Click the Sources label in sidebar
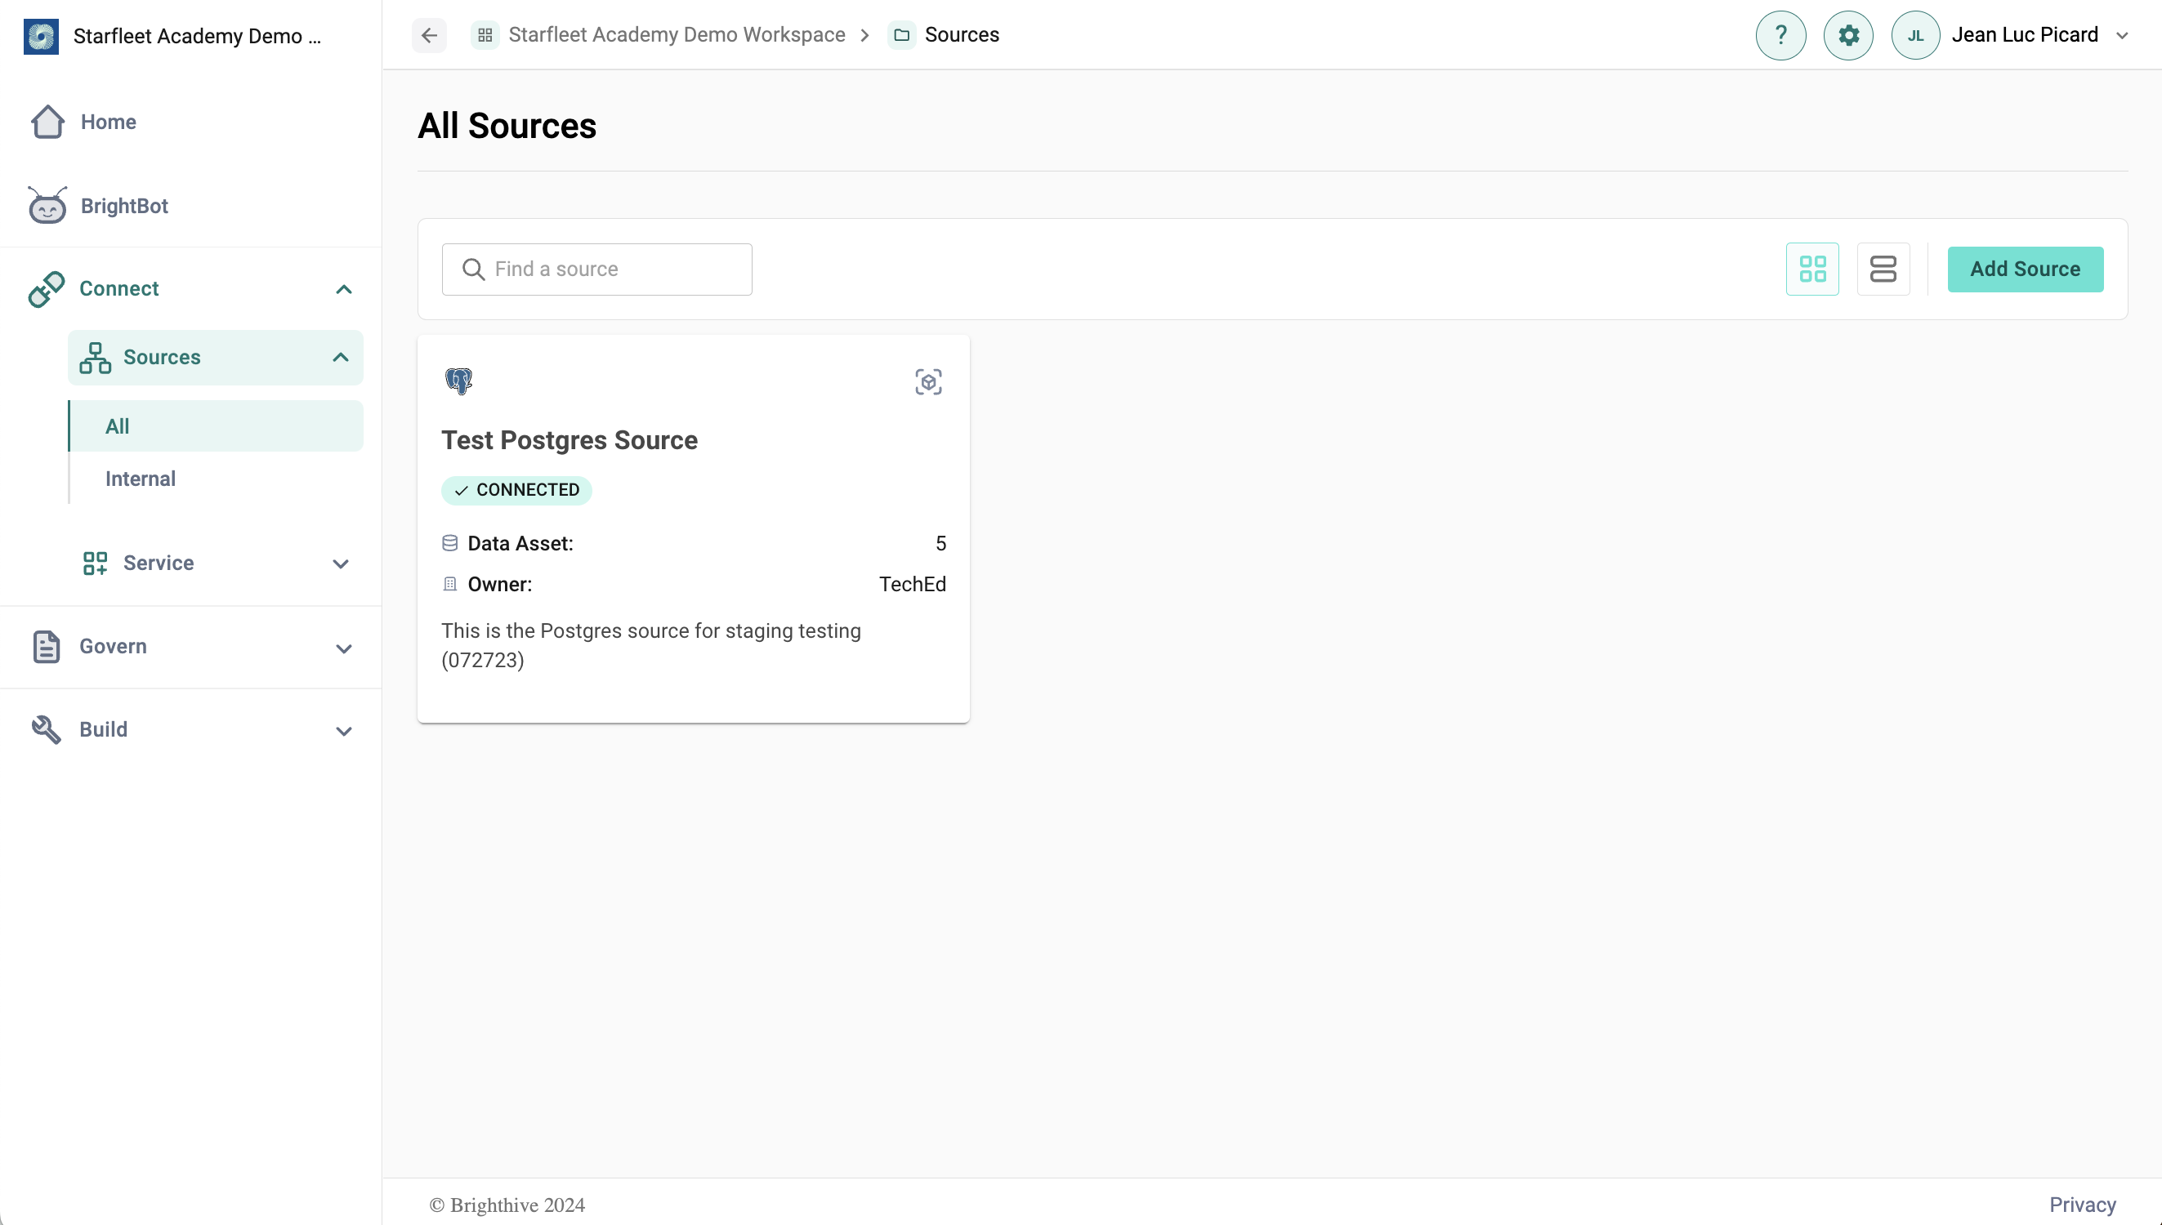Screen dimensions: 2162x1225 click(162, 358)
